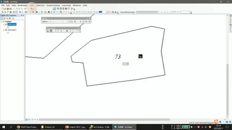Undo the last action
The width and height of the screenshot is (232, 130).
coord(25,9)
